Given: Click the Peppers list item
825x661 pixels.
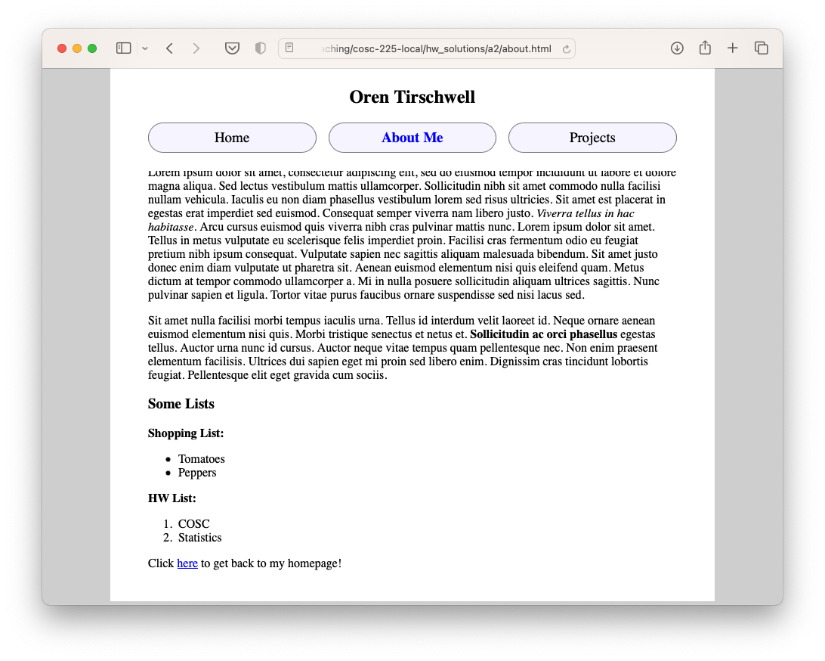Looking at the screenshot, I should click(x=197, y=473).
